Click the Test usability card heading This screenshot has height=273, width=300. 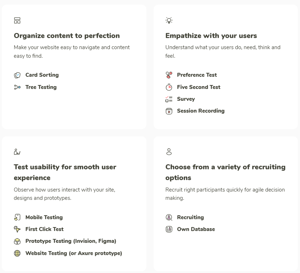pos(65,172)
